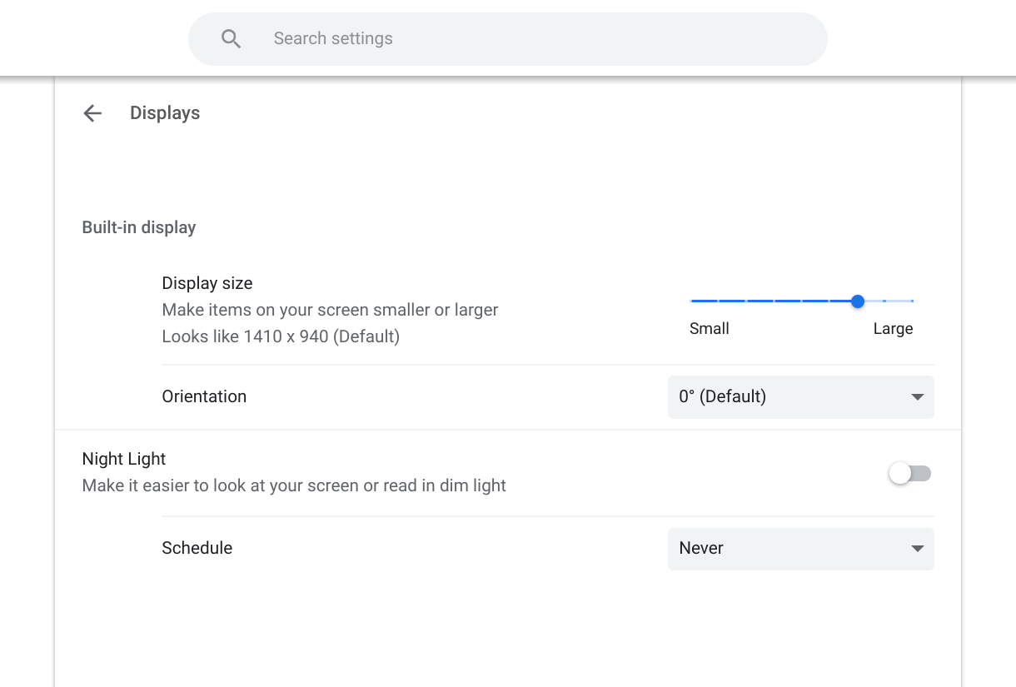Toggle the Night Light switch on
1016x687 pixels.
coord(909,473)
